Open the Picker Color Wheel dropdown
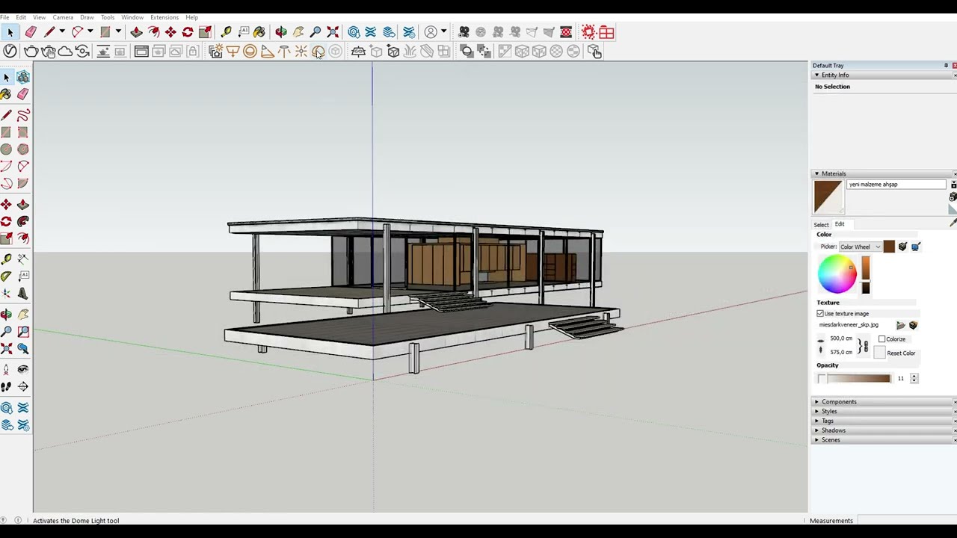 coord(860,247)
